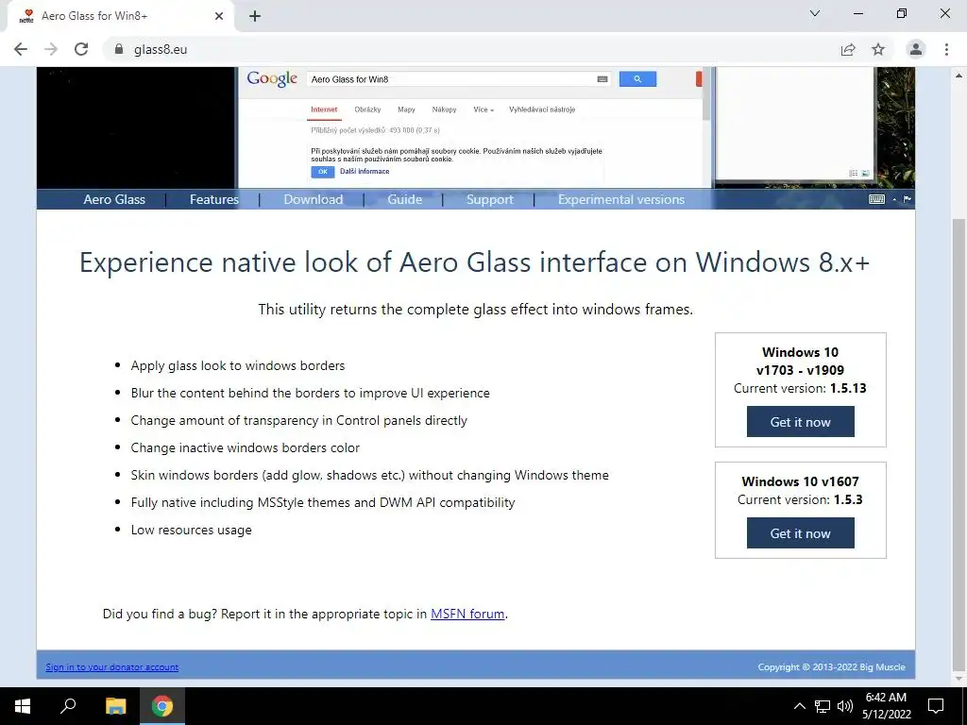This screenshot has height=725, width=967.
Task: Open Windows taskbar search
Action: (68, 706)
